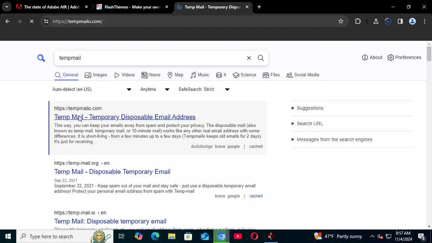Click the blue circular extension icon in the toolbar
Image resolution: width=432 pixels, height=243 pixels.
pos(388,21)
